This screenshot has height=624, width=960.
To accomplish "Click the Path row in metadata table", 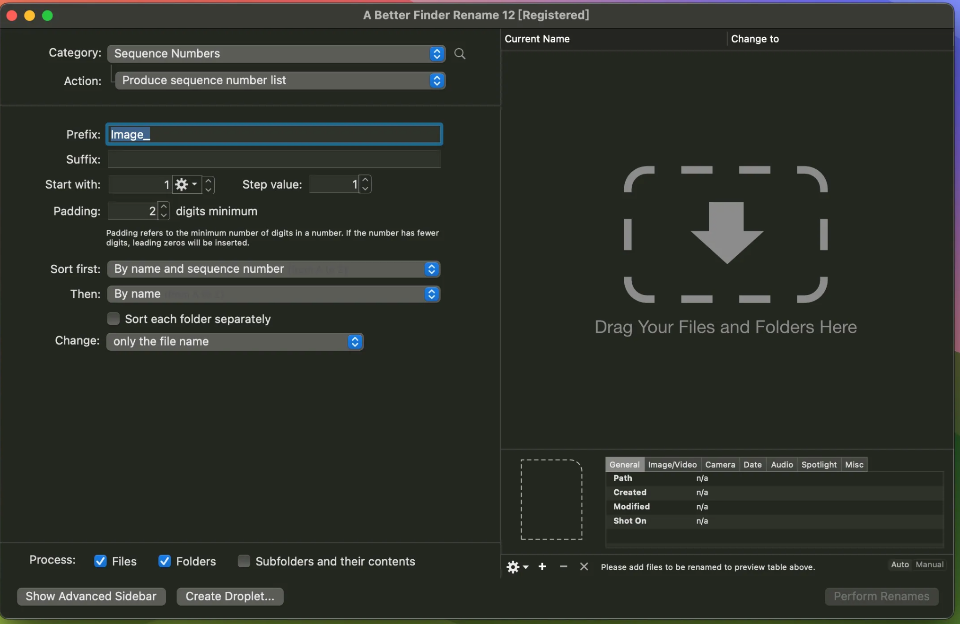I will coord(775,478).
